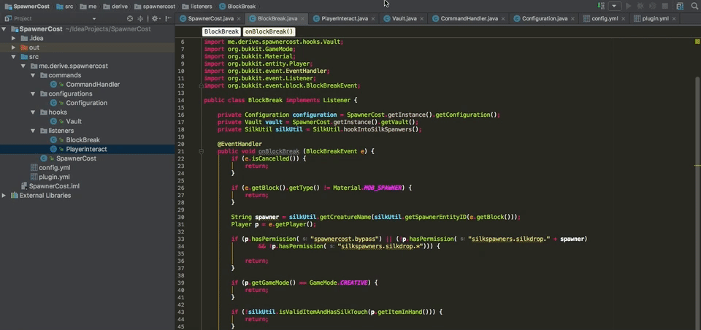
Task: Click the Run with Coverage icon
Action: 653,7
